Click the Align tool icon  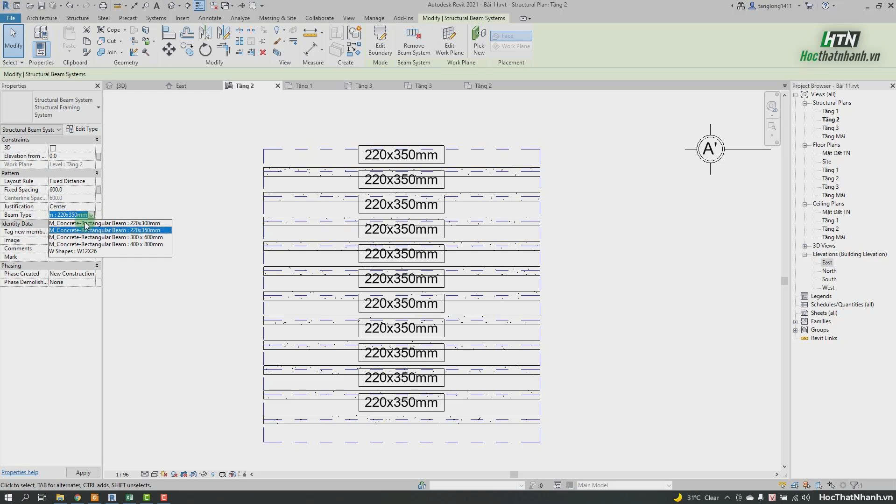point(169,33)
